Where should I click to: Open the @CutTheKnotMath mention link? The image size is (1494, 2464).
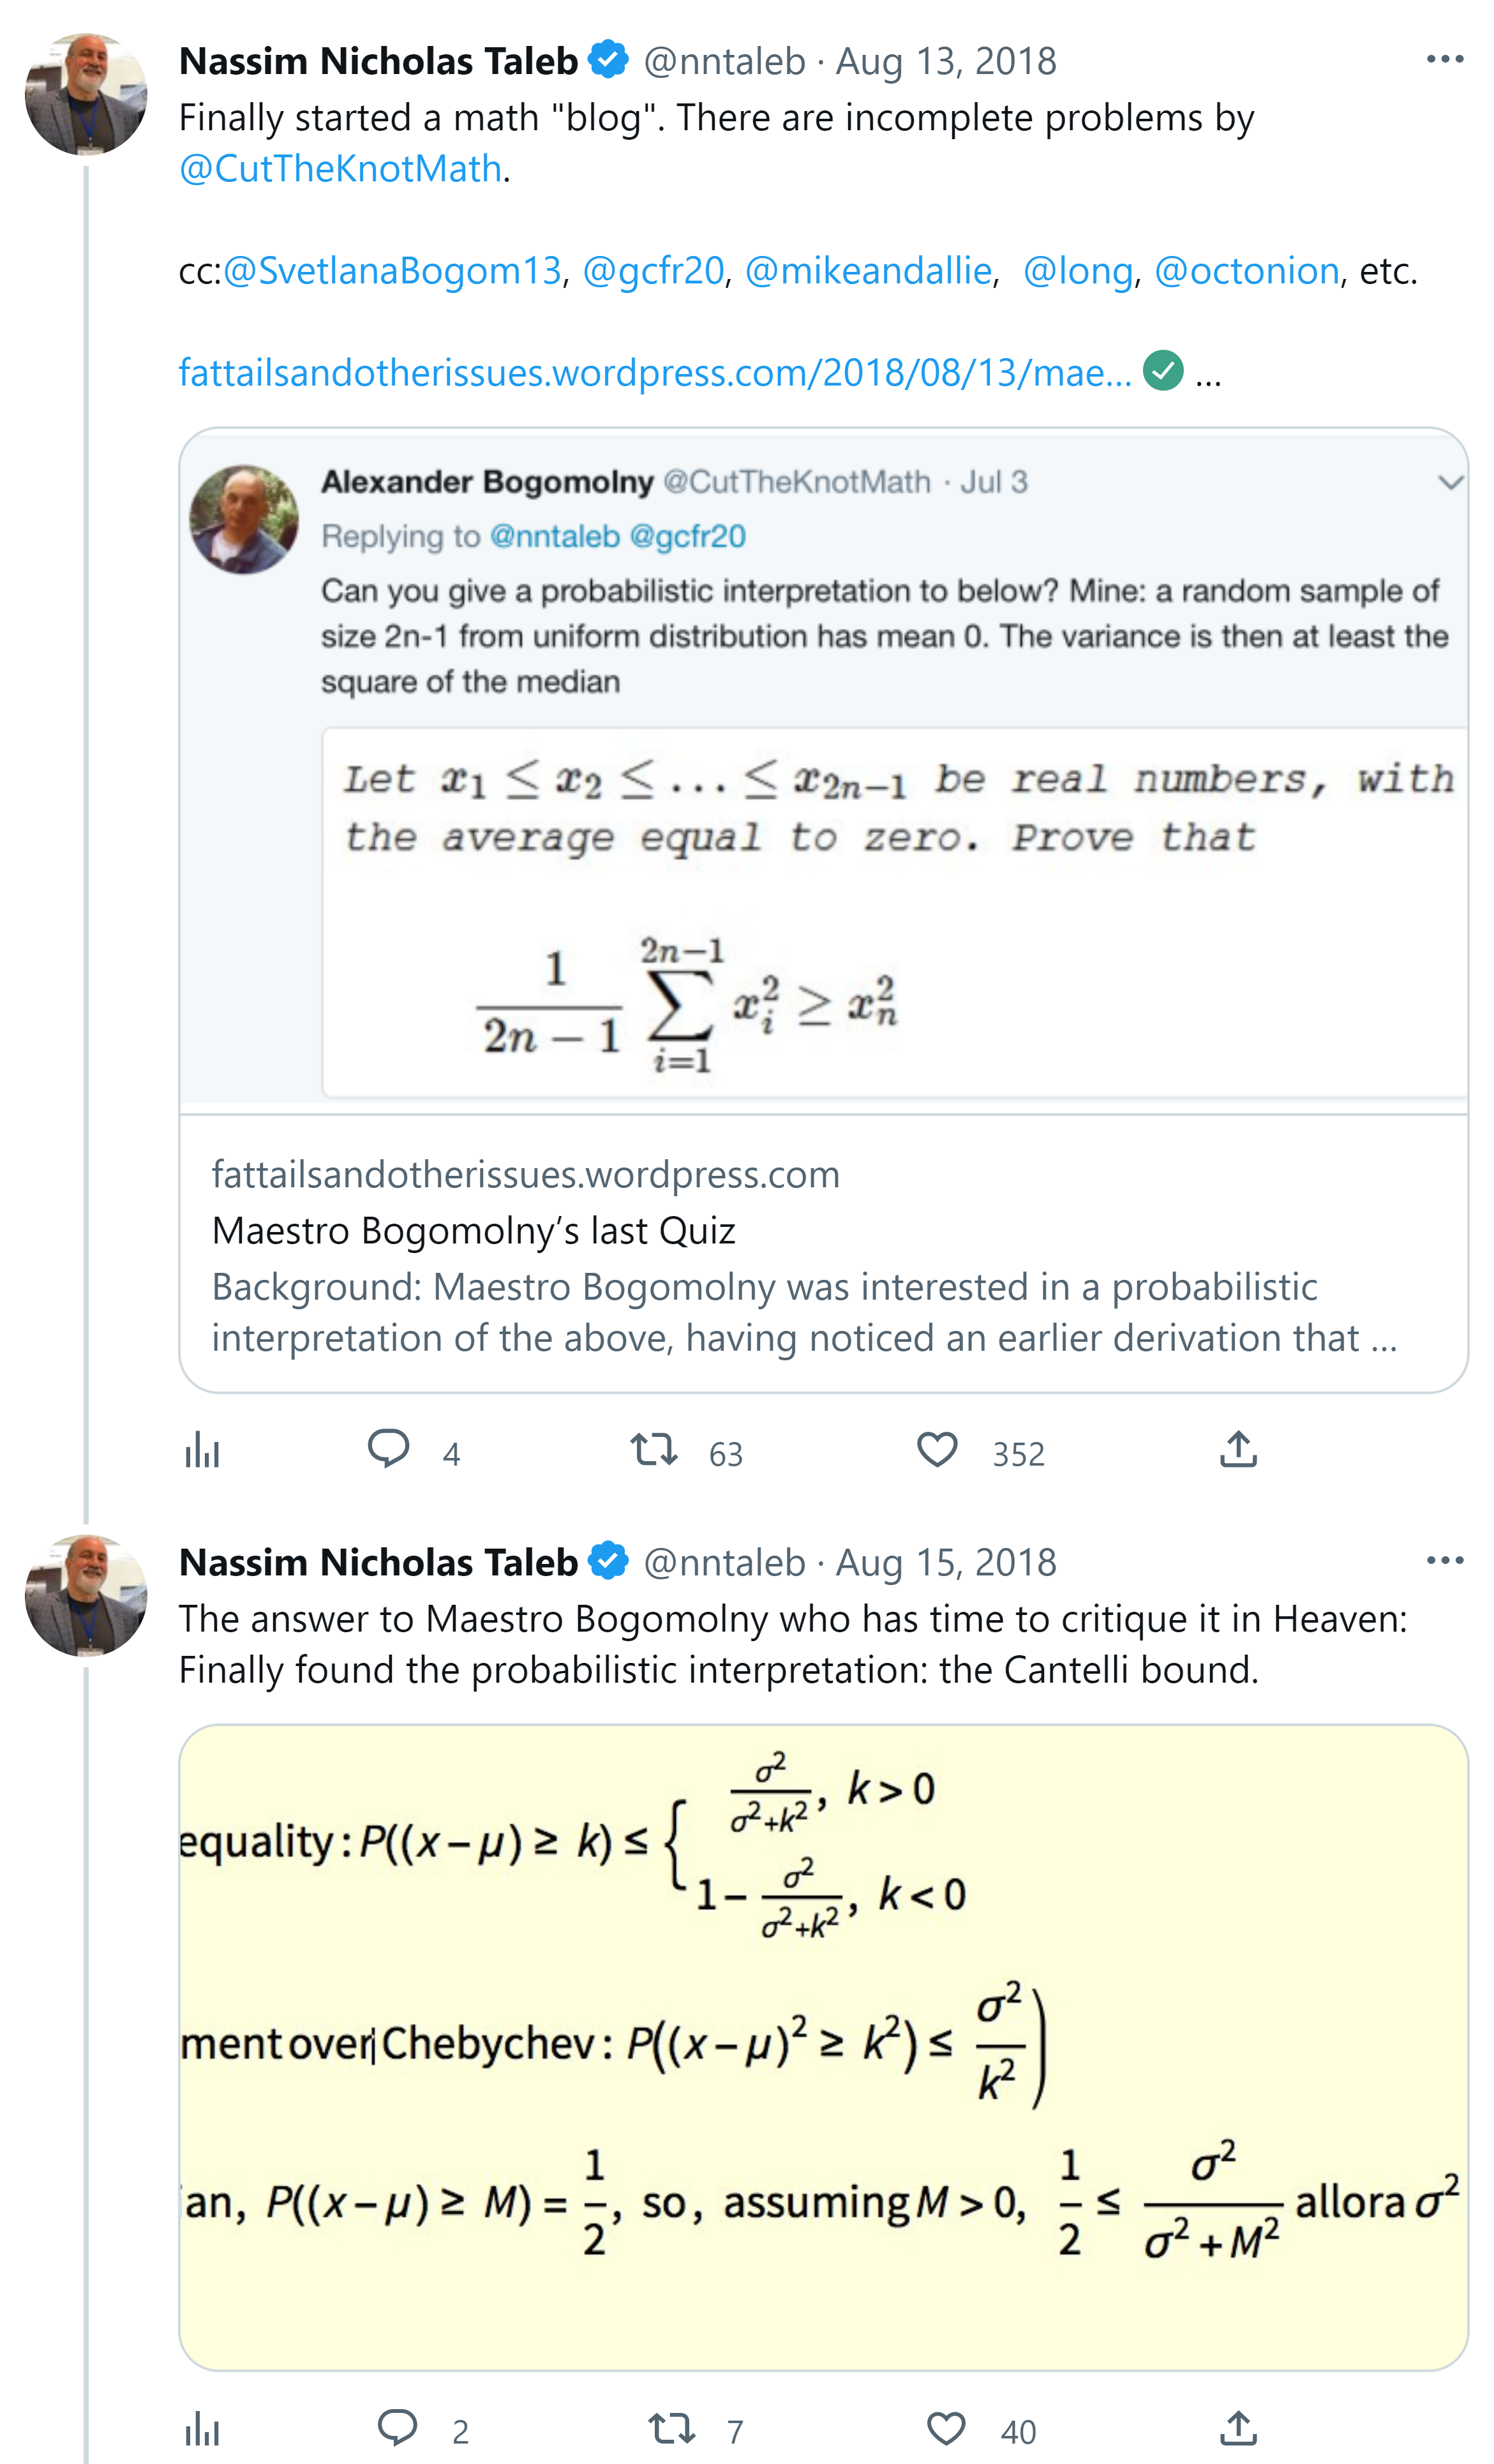(340, 169)
